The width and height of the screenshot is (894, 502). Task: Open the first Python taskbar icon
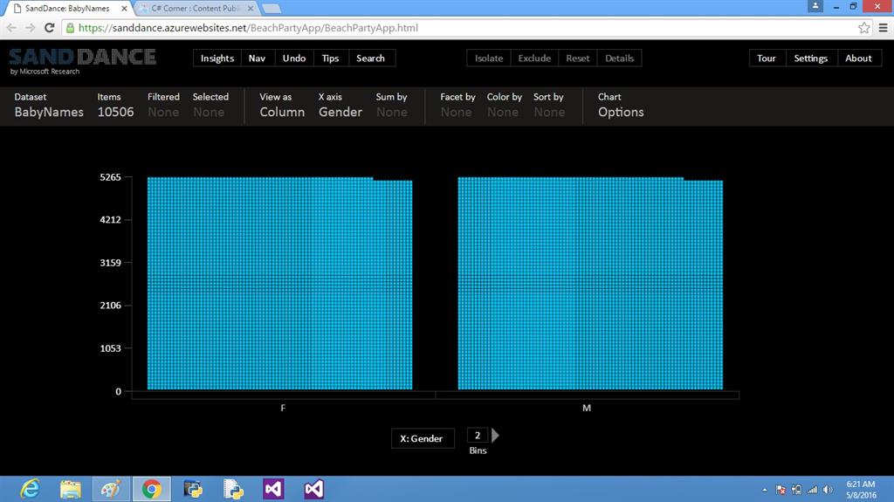tap(193, 489)
